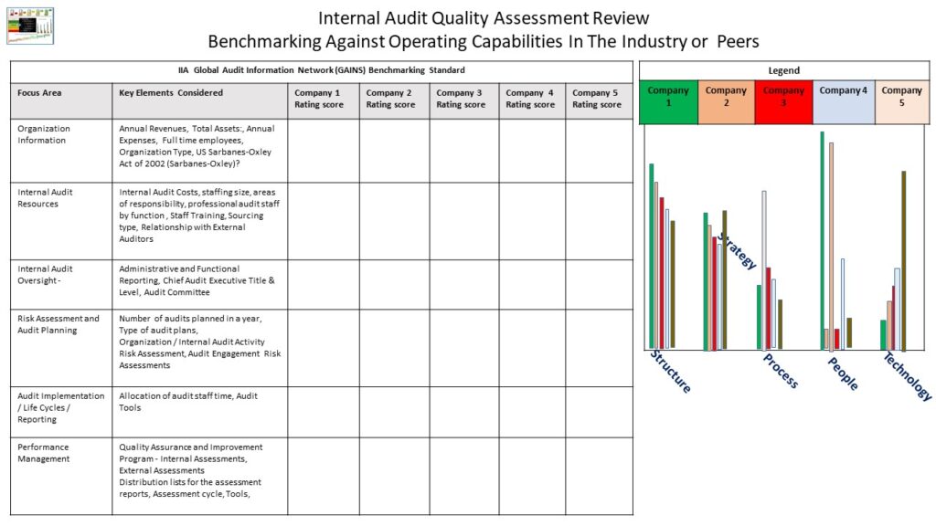936x526 pixels.
Task: Pick the light blue Company 4 legend swatch
Action: pos(844,102)
